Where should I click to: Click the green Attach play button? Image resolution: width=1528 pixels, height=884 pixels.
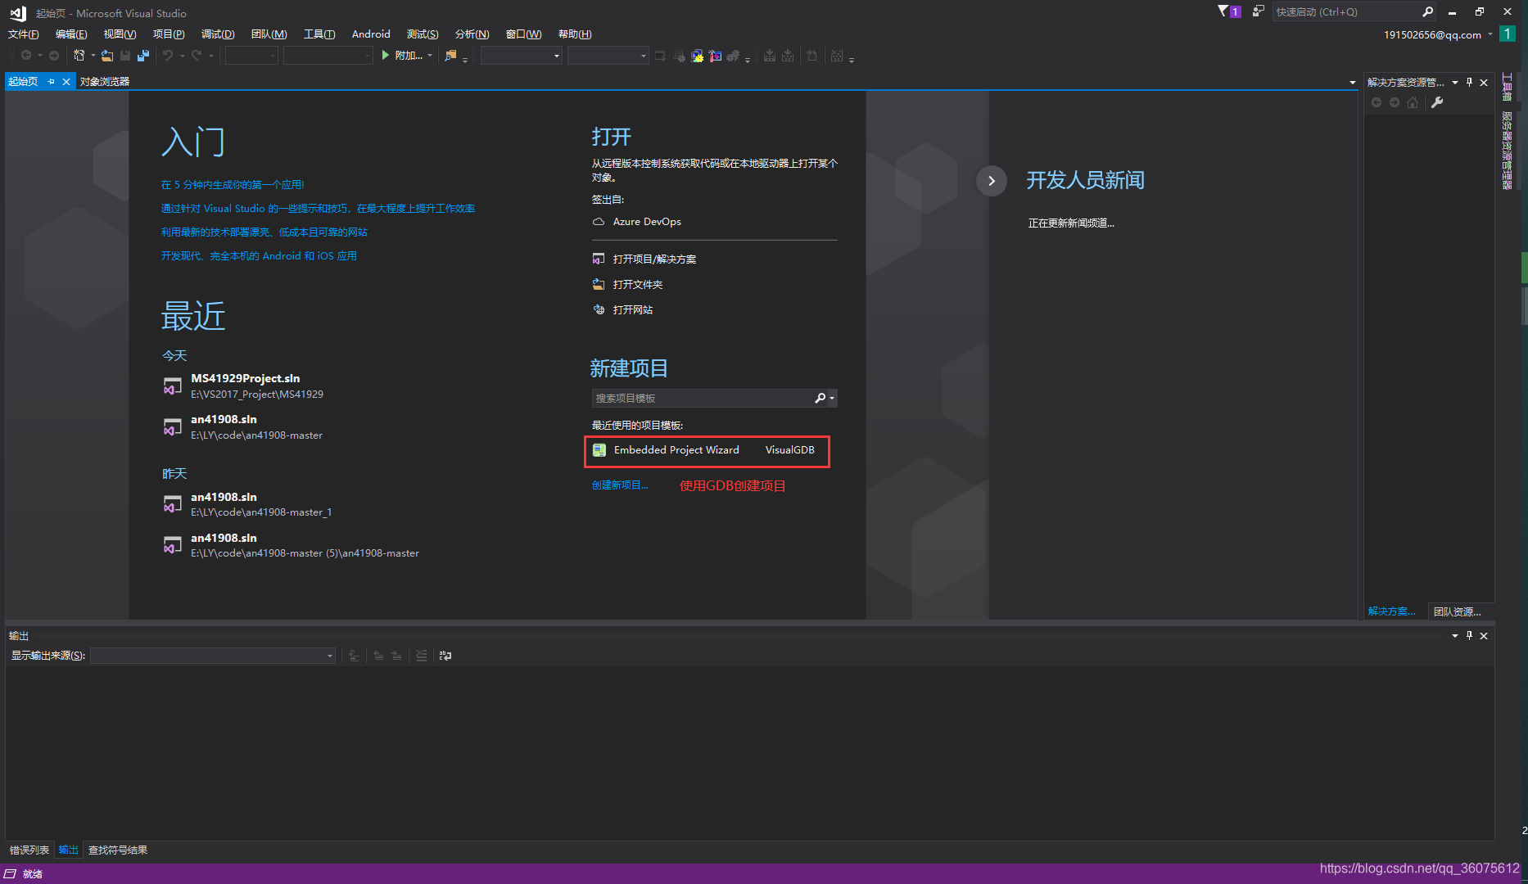[x=385, y=56]
